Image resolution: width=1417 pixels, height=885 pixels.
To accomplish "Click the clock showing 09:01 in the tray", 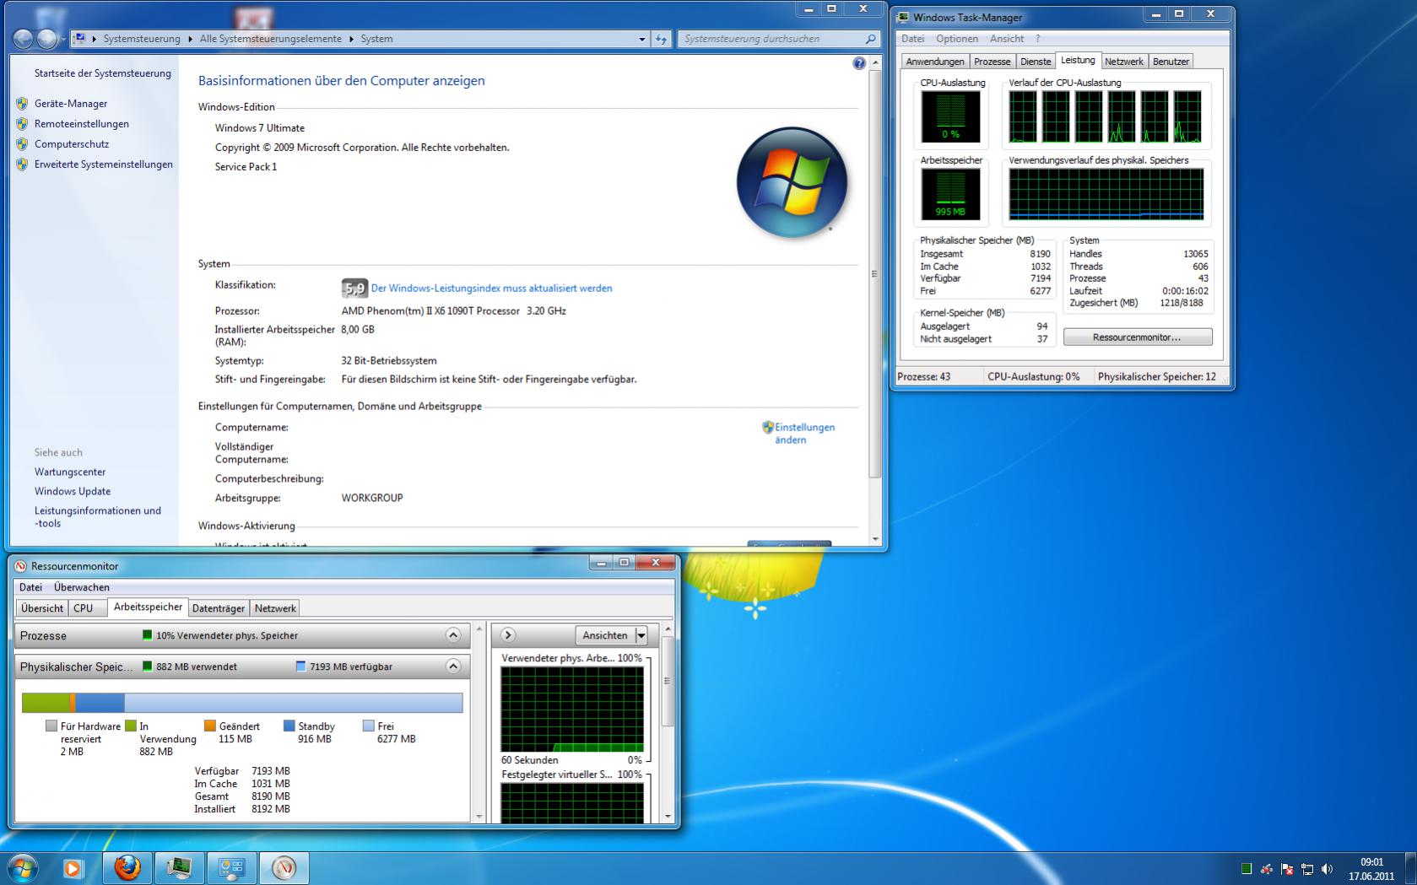I will 1371,862.
